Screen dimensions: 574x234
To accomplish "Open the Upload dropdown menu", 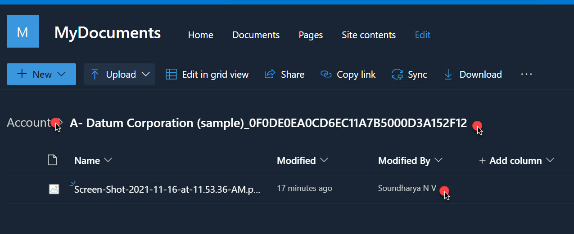I will click(x=120, y=75).
